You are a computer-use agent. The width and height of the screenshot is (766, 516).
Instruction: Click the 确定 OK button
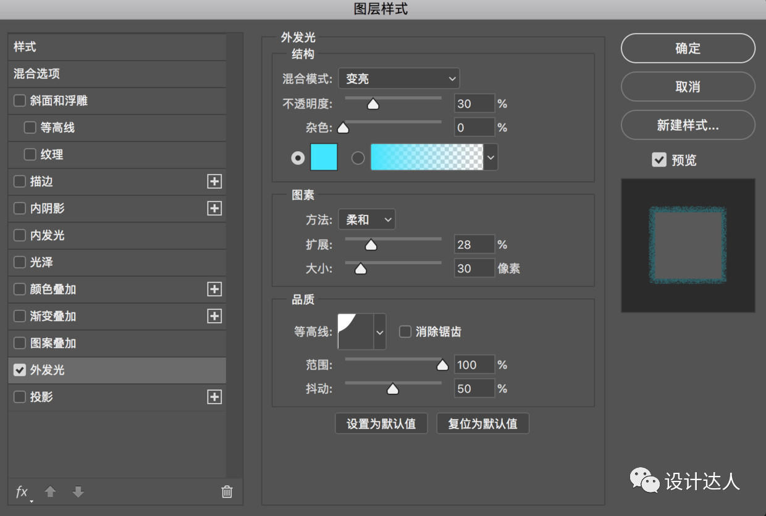[688, 48]
